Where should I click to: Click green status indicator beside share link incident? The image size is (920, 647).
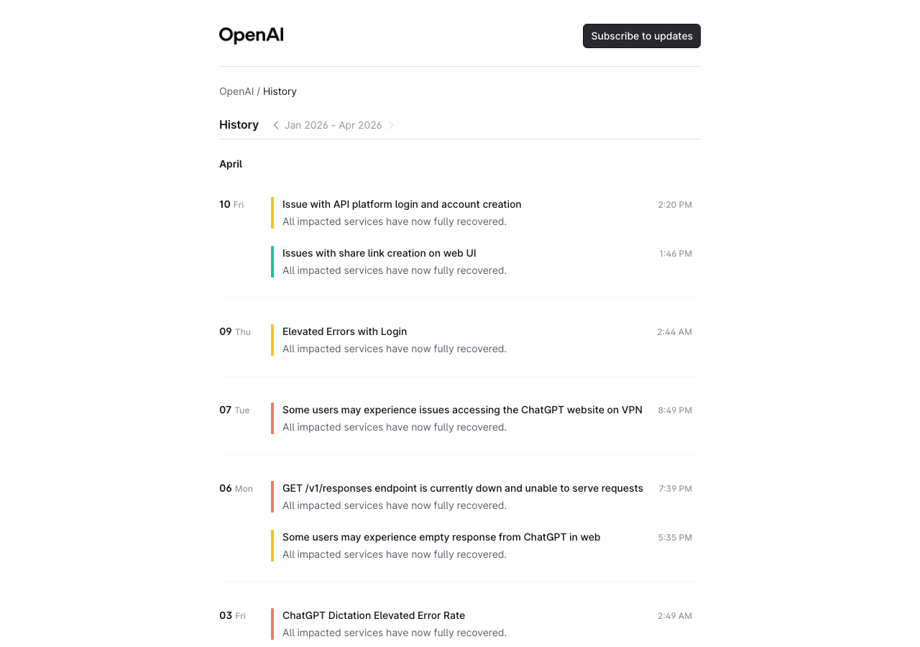tap(272, 261)
